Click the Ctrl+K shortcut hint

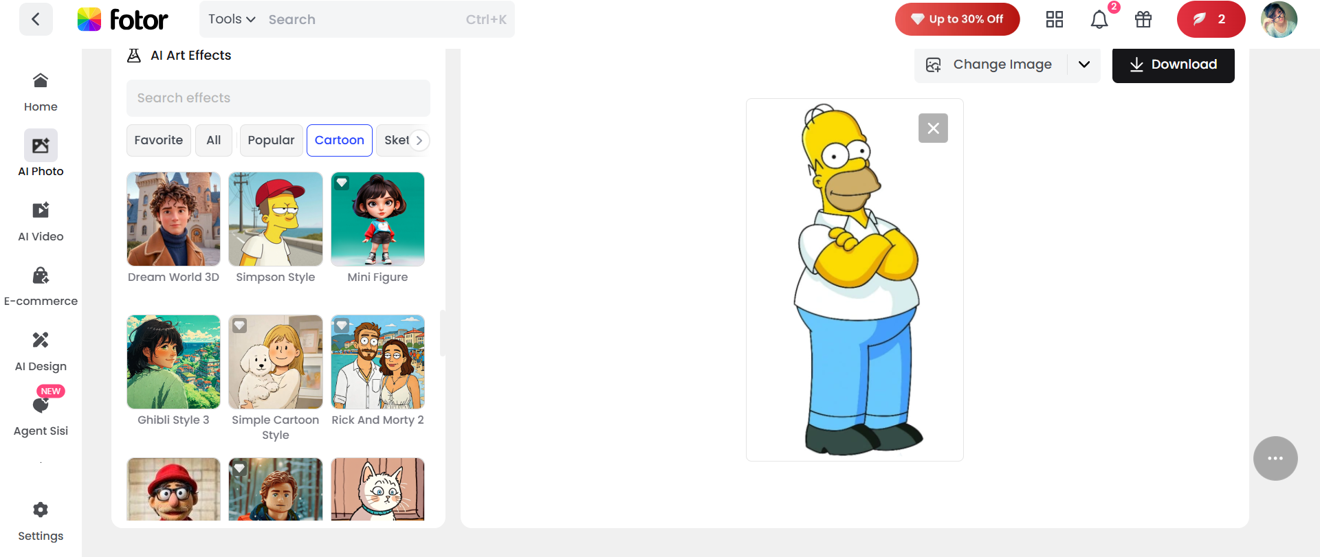pyautogui.click(x=486, y=19)
